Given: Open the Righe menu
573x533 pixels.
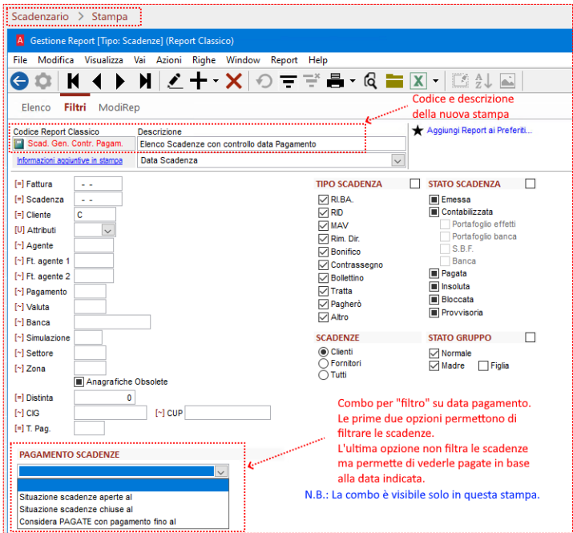Looking at the screenshot, I should [204, 60].
